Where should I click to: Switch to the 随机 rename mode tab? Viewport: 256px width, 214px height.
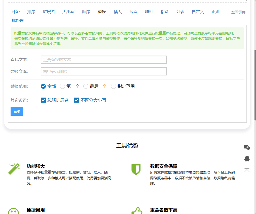click(149, 12)
